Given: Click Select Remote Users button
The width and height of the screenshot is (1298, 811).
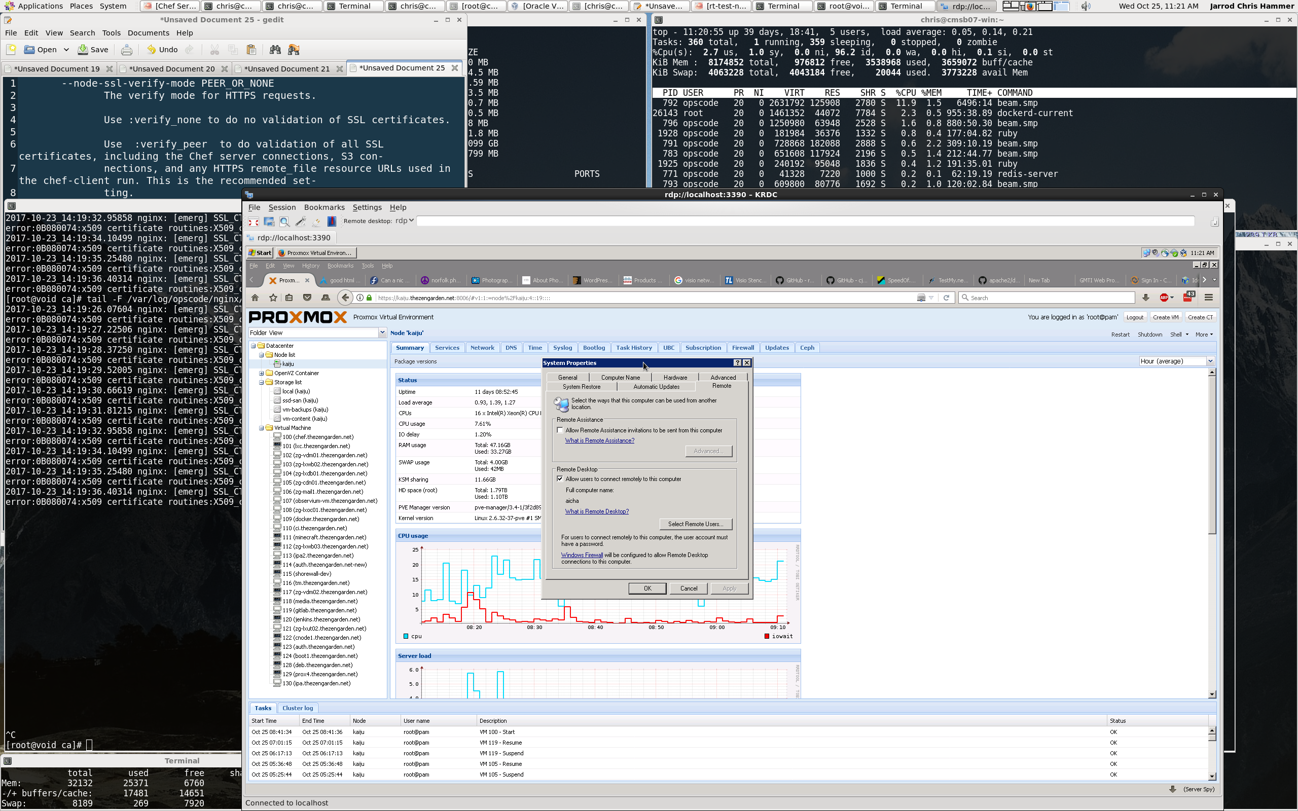Looking at the screenshot, I should (695, 524).
